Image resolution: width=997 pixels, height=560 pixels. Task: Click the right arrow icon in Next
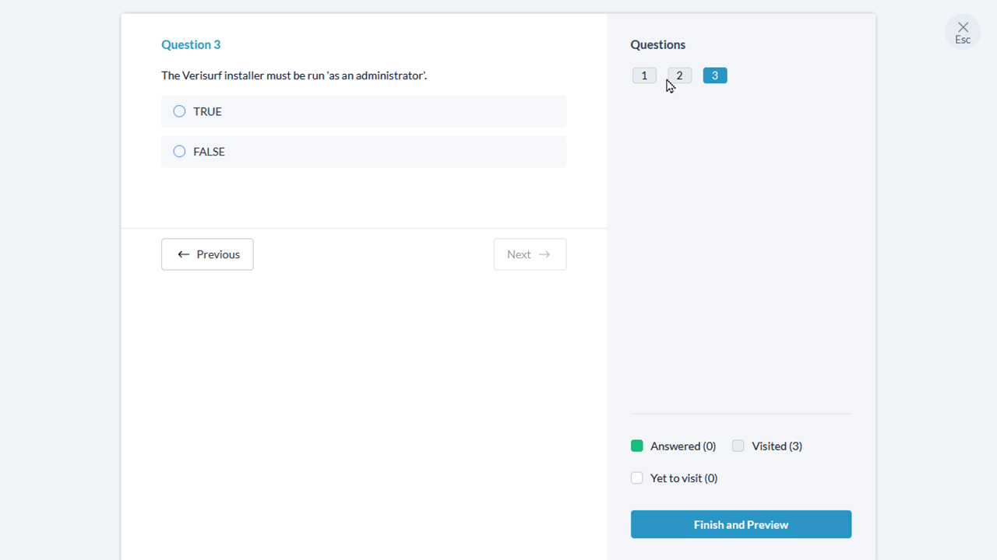coord(544,254)
